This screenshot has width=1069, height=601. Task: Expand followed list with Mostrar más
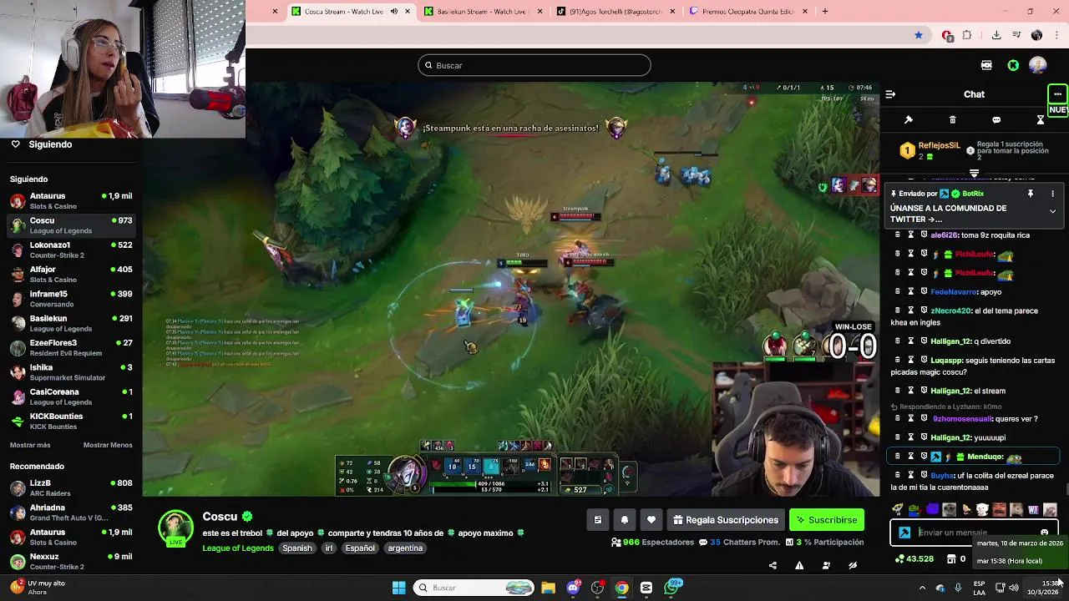30,445
